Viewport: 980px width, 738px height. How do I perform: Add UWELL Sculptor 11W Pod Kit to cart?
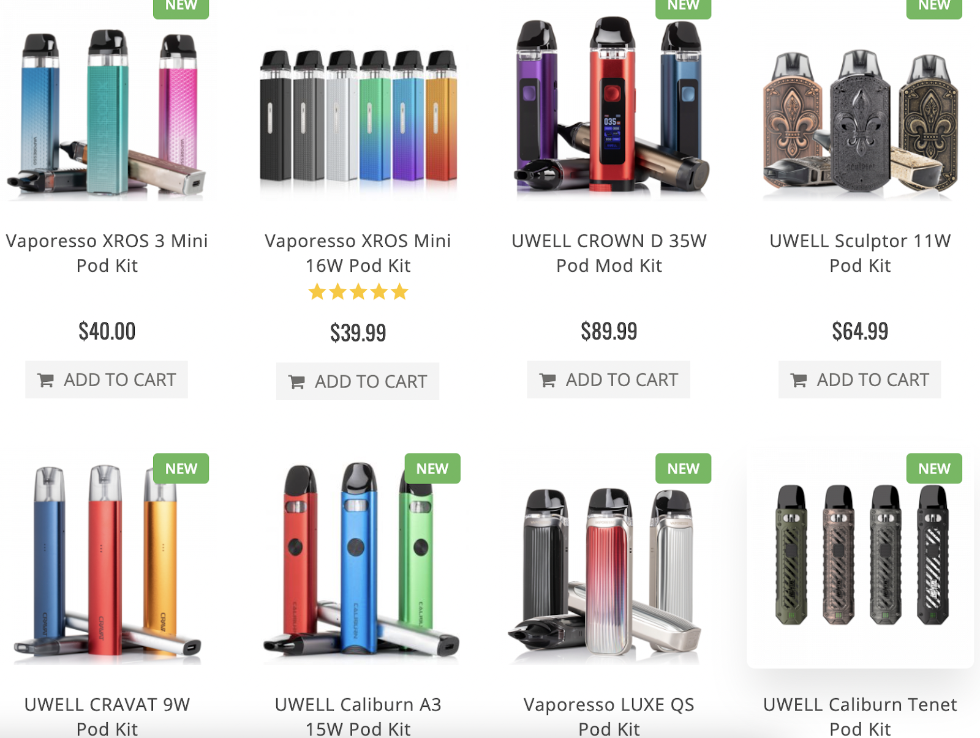[860, 380]
